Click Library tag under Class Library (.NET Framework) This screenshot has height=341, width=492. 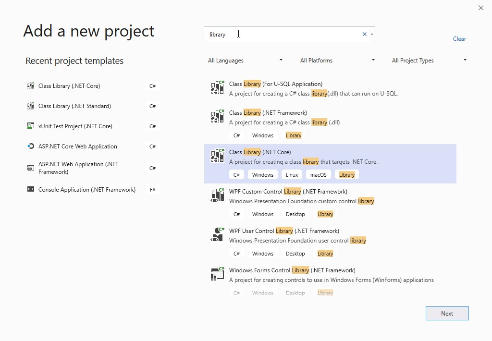click(x=294, y=135)
